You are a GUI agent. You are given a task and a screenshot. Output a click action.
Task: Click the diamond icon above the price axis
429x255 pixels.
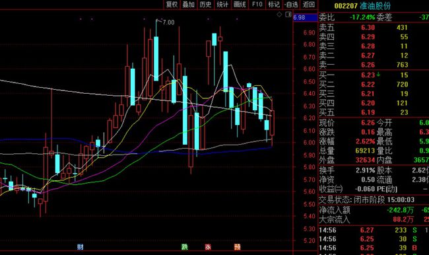[x=279, y=15]
